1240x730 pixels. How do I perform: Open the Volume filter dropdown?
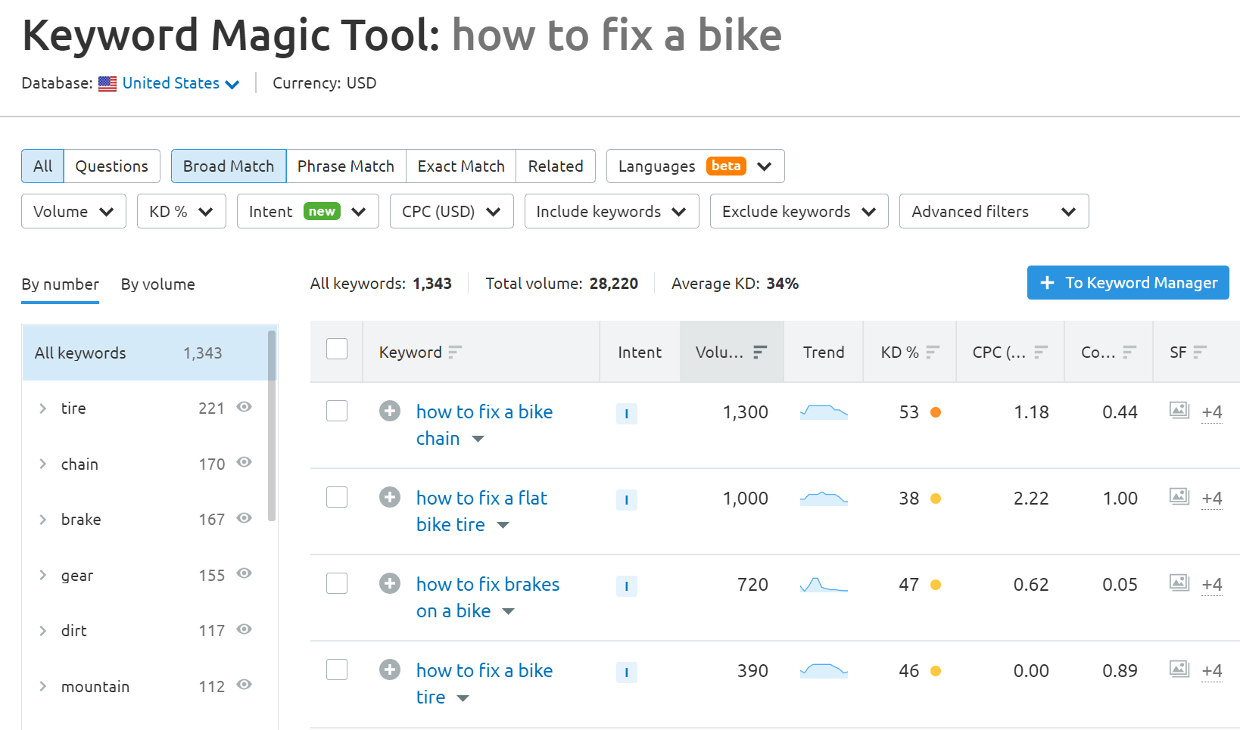(x=73, y=211)
